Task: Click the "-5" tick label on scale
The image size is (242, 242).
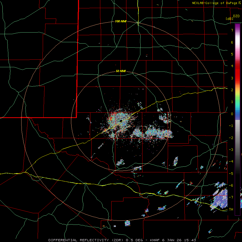Action: [231, 173]
